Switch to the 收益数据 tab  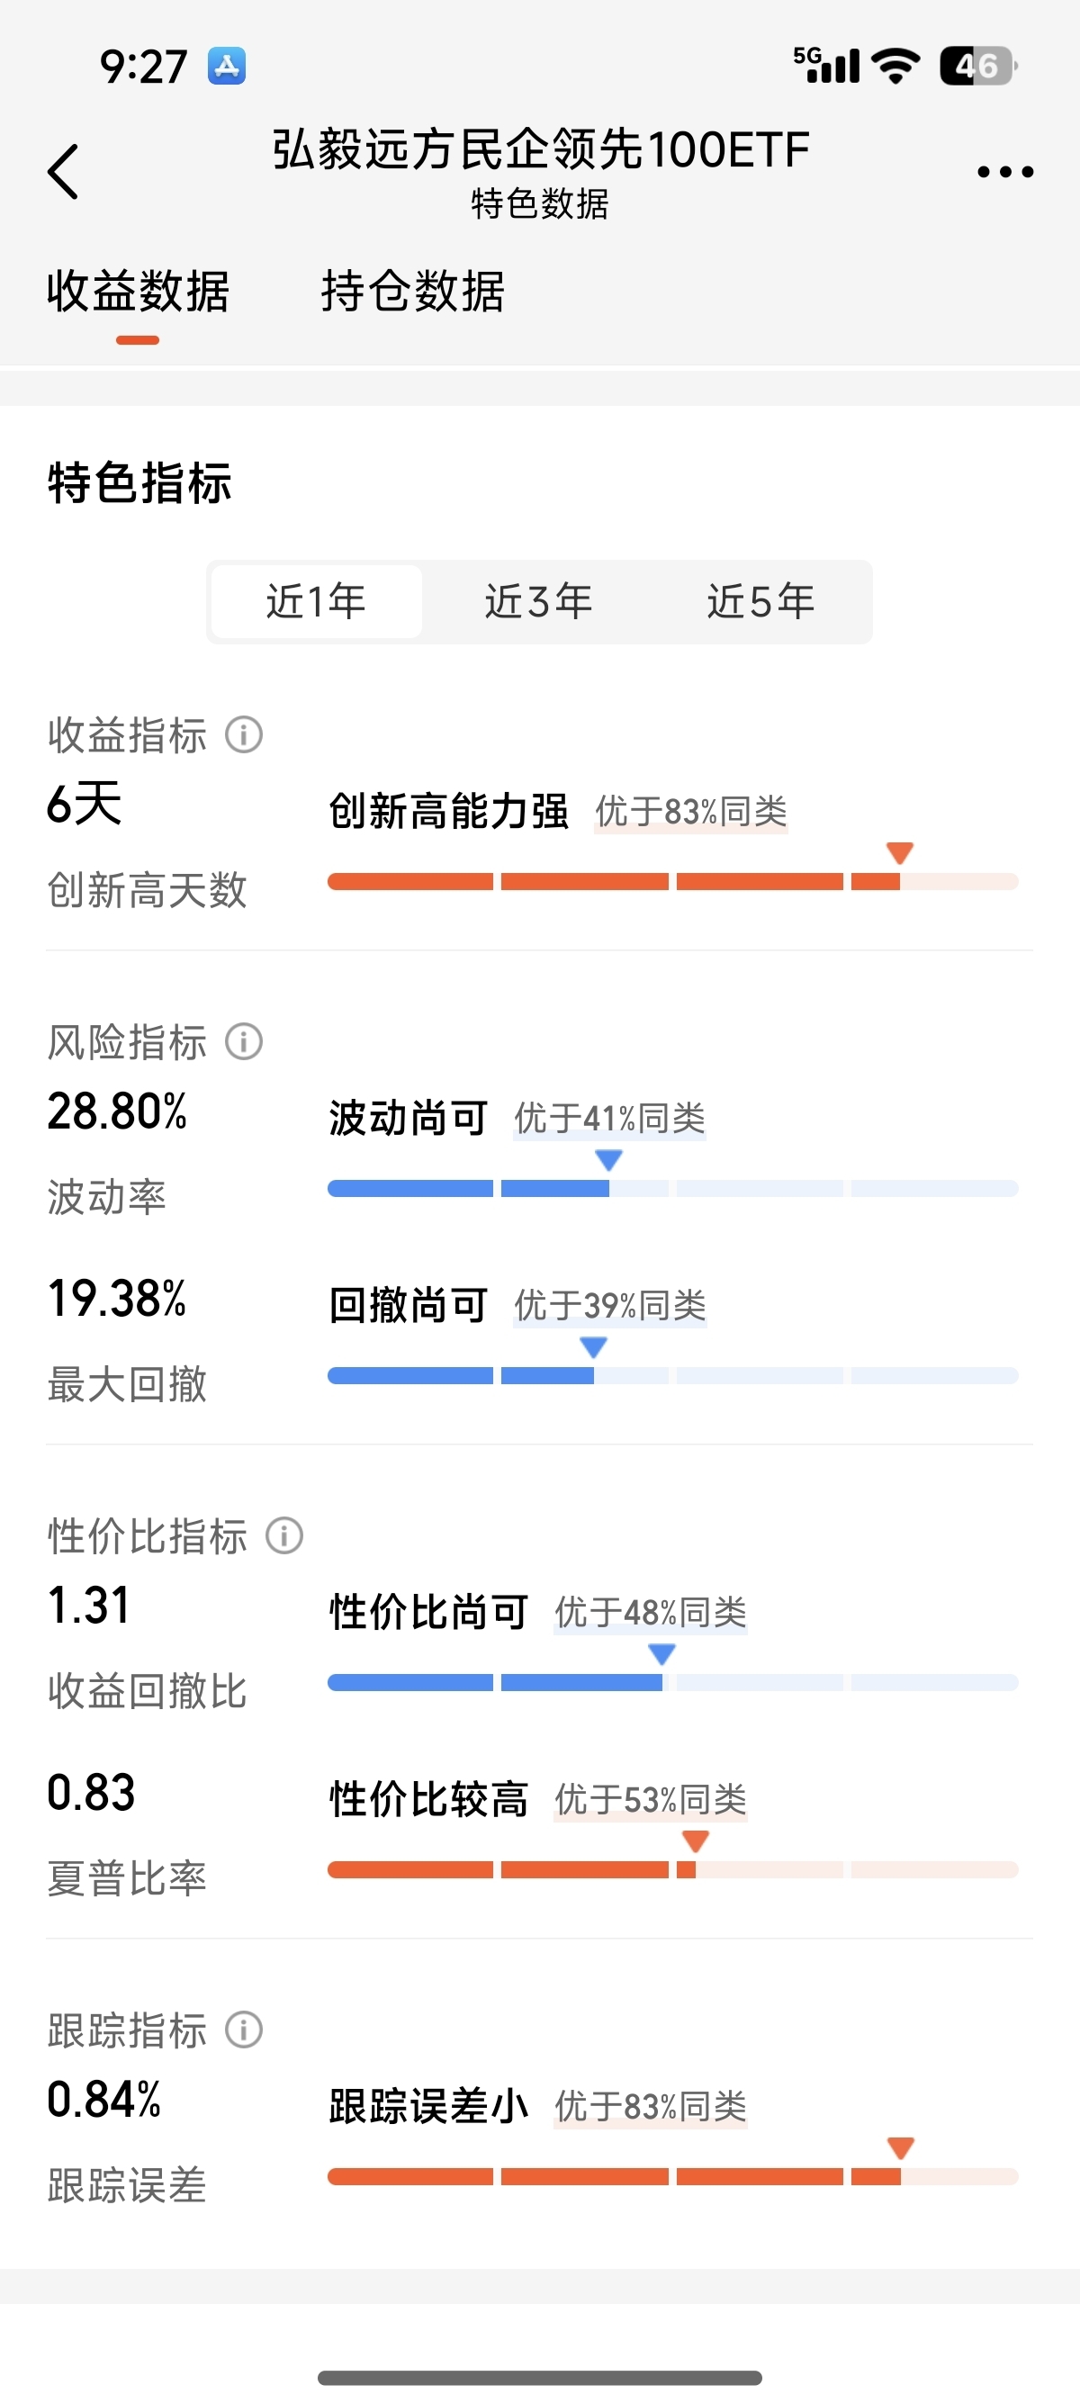[x=138, y=292]
